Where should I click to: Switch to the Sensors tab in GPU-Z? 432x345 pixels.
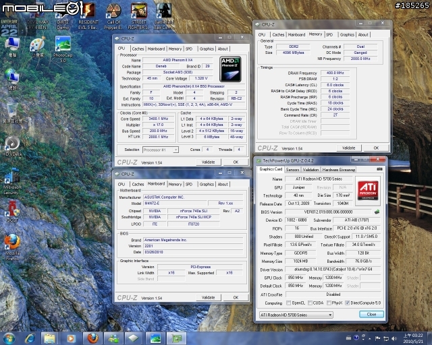pyautogui.click(x=292, y=170)
